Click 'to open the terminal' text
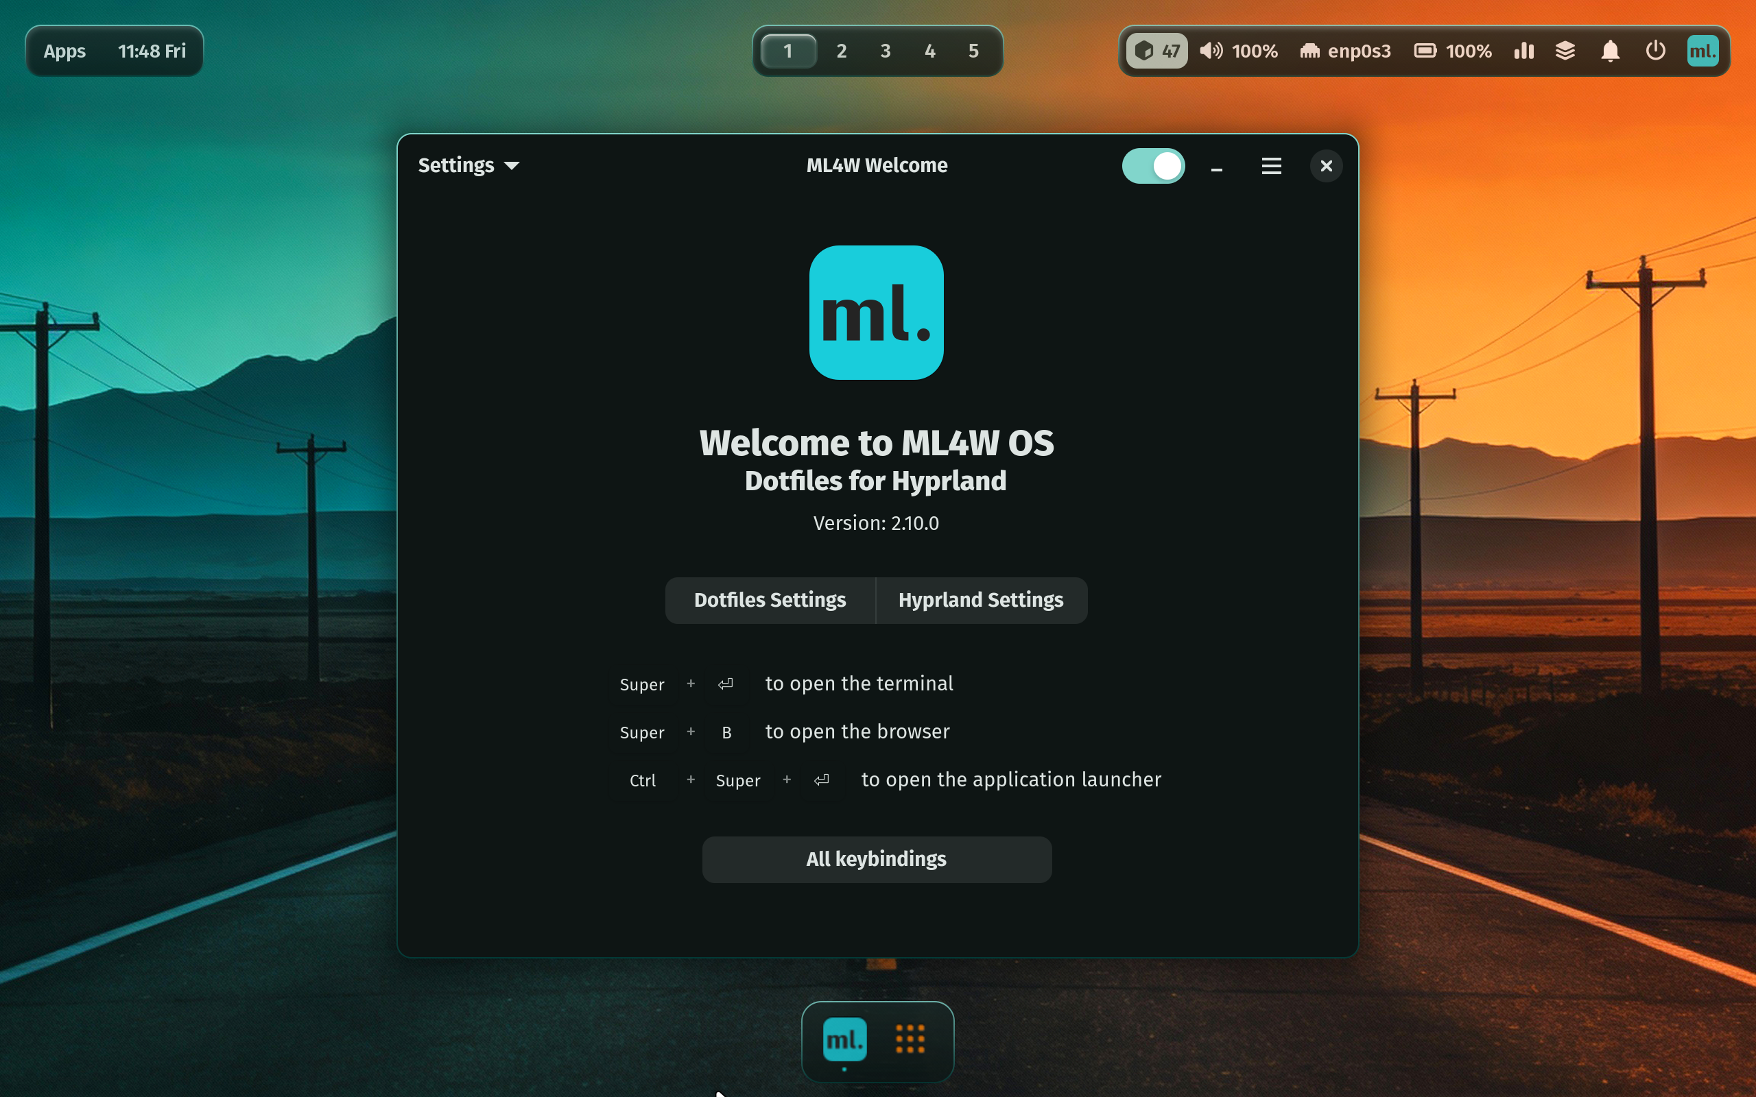This screenshot has width=1756, height=1097. (859, 684)
